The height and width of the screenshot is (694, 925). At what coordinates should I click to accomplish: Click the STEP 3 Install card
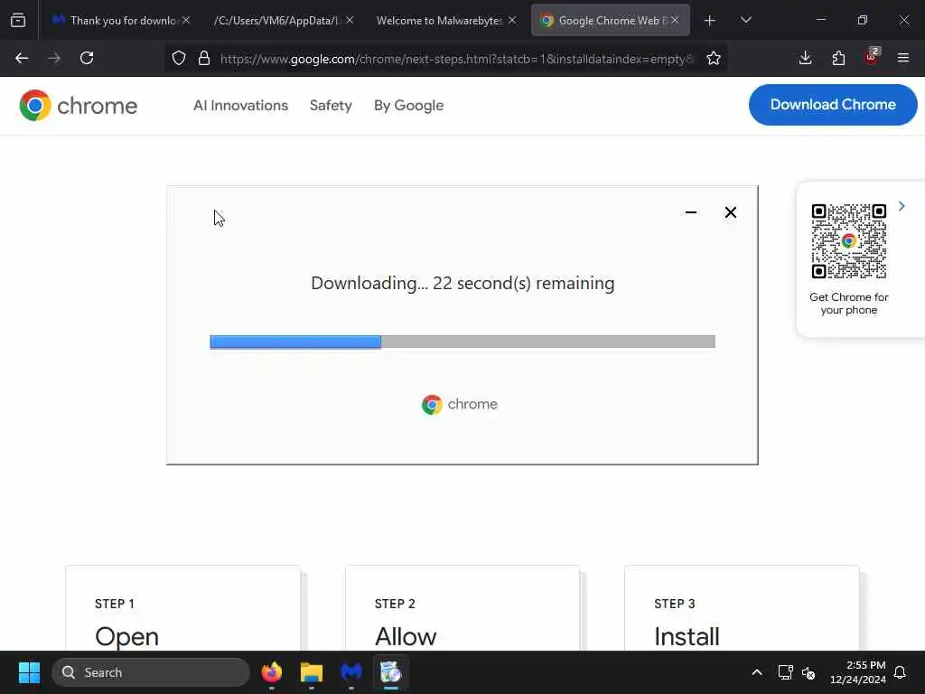743,608
